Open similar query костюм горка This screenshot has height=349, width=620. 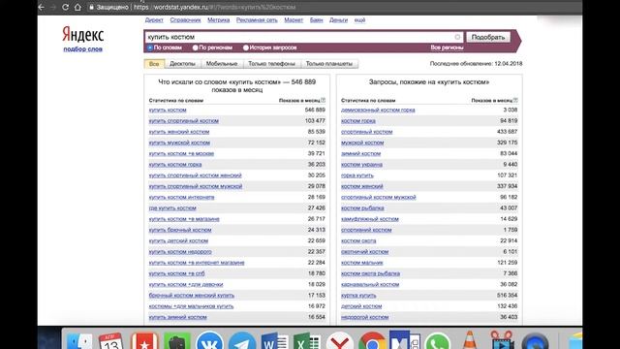pos(358,120)
